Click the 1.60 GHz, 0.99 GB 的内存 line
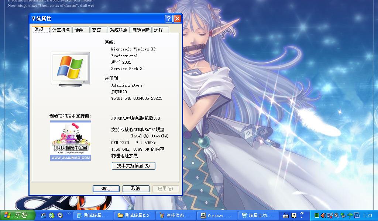The image size is (378, 221). pyautogui.click(x=138, y=149)
